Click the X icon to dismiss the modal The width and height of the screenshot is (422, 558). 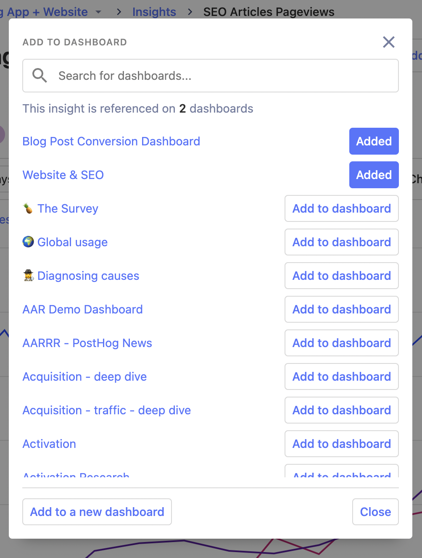(x=388, y=42)
